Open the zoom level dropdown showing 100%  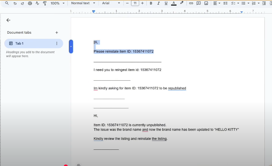57,3
